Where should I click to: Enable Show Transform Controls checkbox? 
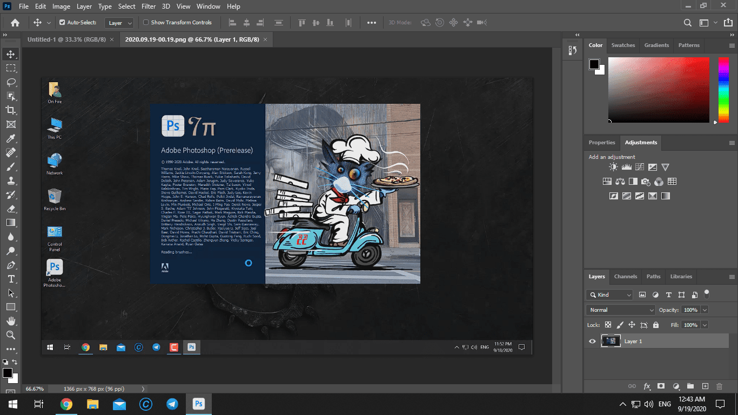coord(146,23)
